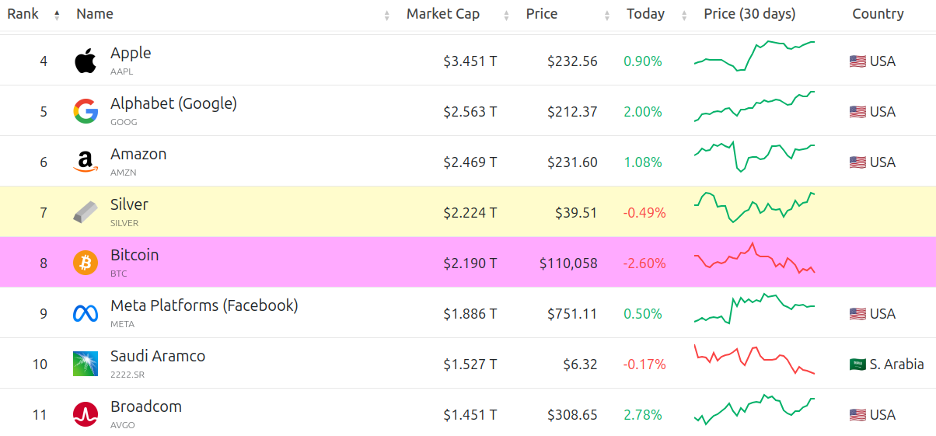This screenshot has width=936, height=436.
Task: Click the Alphabet Google logo icon
Action: (86, 111)
